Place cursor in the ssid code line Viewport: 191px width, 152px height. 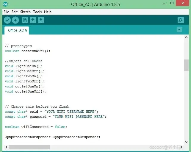pos(51,112)
